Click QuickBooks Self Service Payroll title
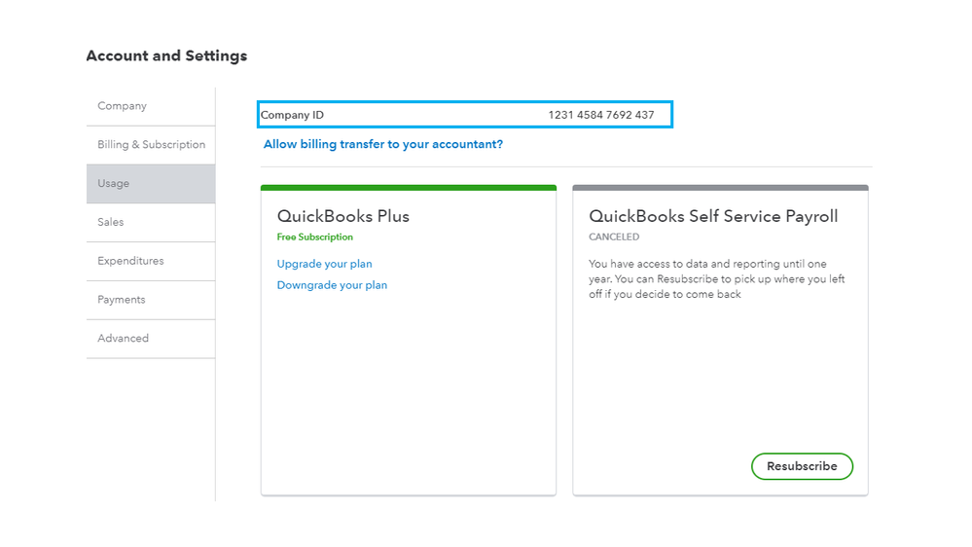972x547 pixels. coord(713,216)
